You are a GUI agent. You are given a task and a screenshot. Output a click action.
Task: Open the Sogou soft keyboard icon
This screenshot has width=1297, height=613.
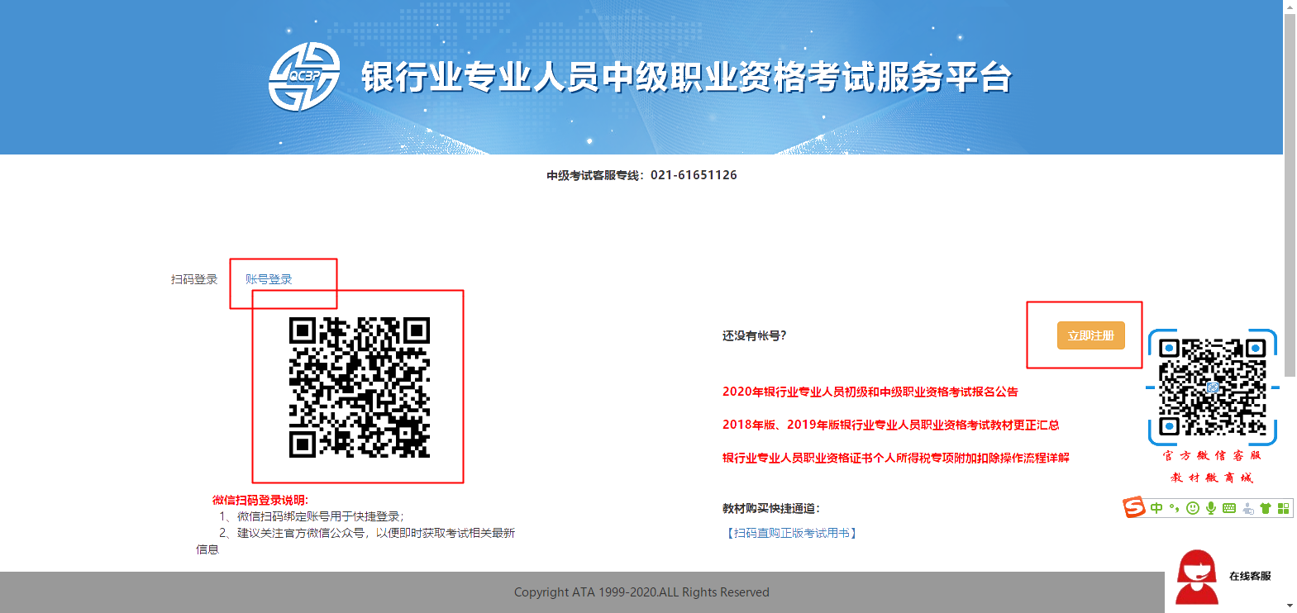pyautogui.click(x=1229, y=508)
